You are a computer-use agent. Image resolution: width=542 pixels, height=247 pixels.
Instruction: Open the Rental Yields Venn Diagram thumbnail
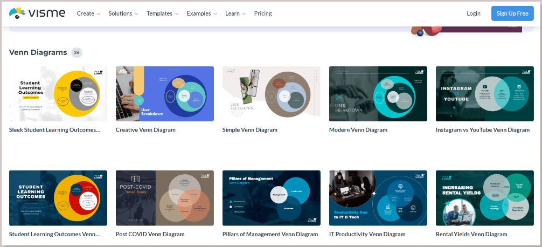pyautogui.click(x=484, y=198)
